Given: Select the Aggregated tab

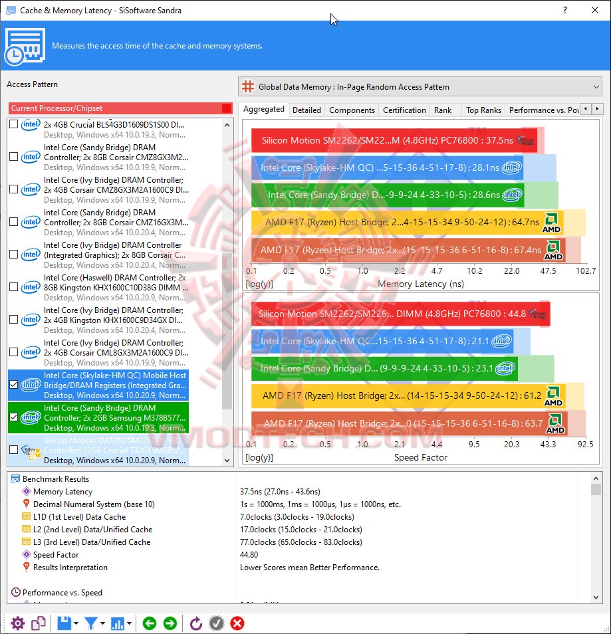Looking at the screenshot, I should tap(264, 109).
